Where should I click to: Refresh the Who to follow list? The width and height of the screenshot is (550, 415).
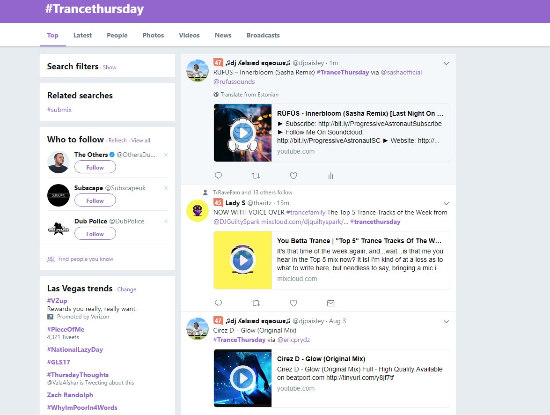[117, 141]
